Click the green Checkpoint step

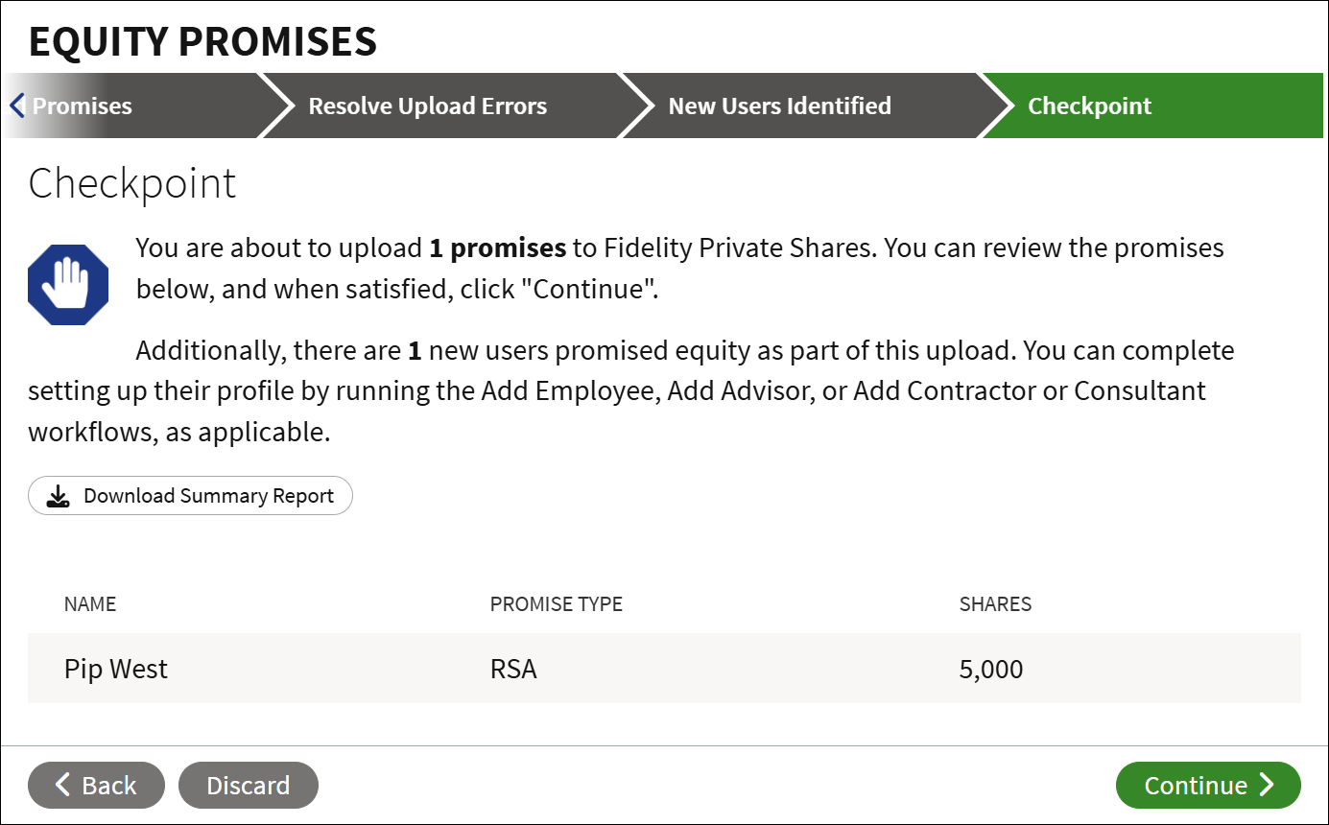(1090, 106)
